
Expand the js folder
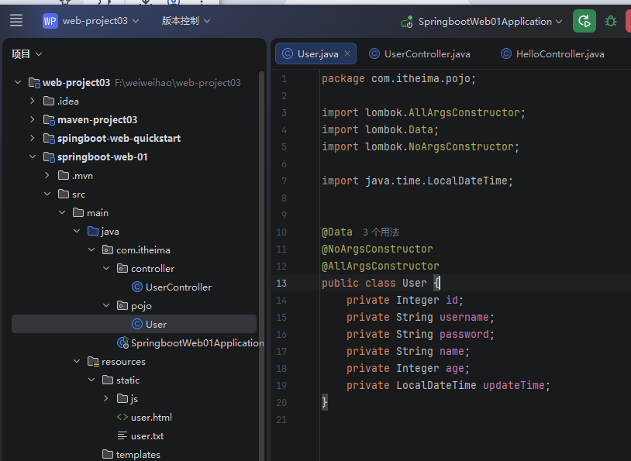(x=106, y=398)
